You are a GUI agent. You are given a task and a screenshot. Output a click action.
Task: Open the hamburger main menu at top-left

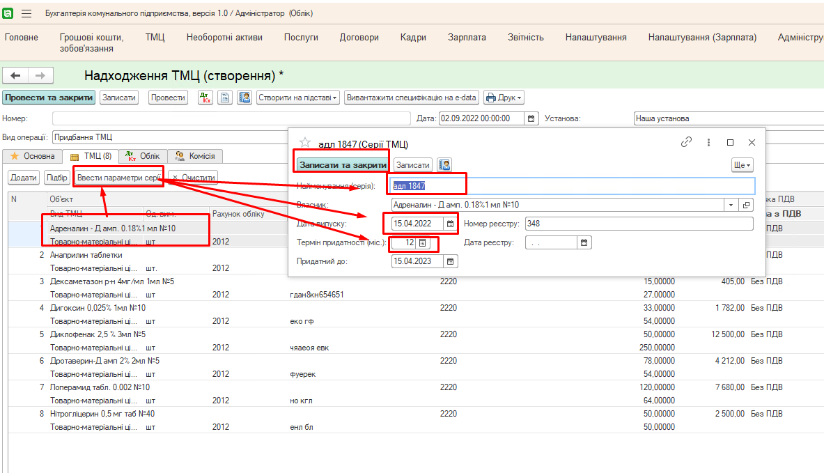[26, 13]
